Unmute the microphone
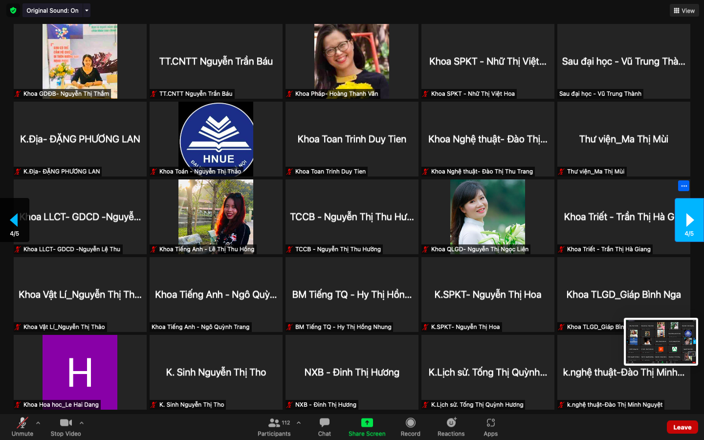 [22, 427]
